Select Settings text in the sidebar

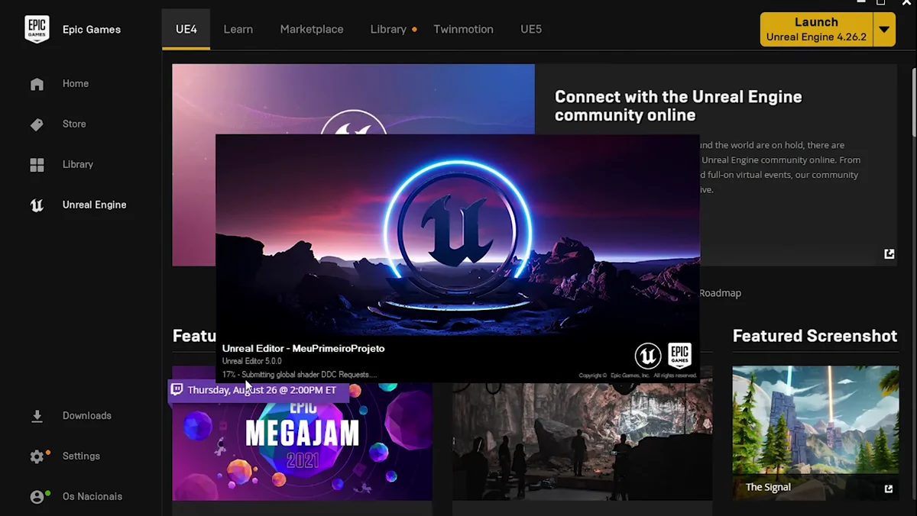click(x=81, y=456)
